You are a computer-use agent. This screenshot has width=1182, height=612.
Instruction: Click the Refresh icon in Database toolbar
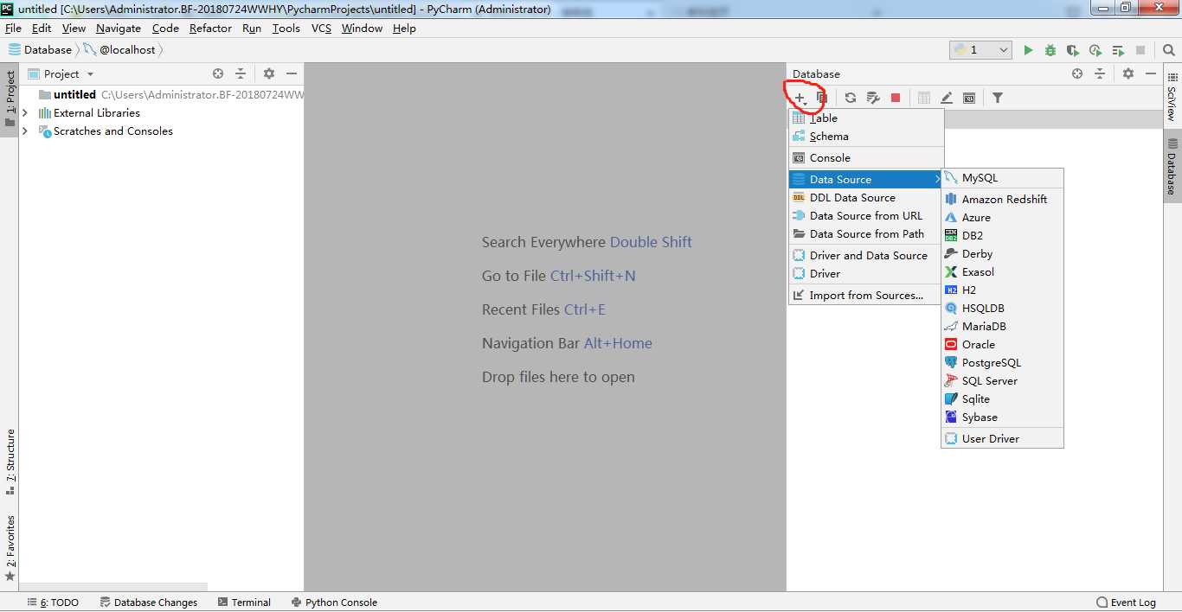coord(851,98)
